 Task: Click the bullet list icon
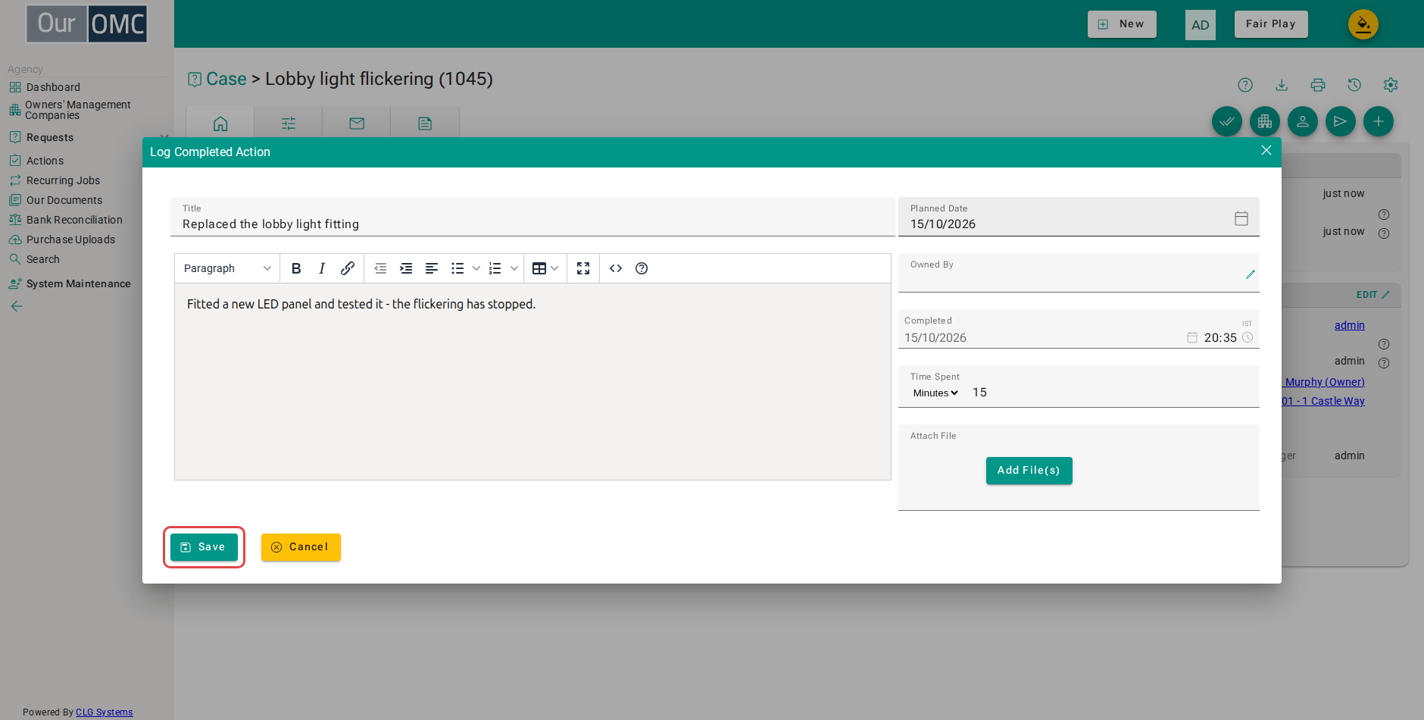[x=457, y=268]
